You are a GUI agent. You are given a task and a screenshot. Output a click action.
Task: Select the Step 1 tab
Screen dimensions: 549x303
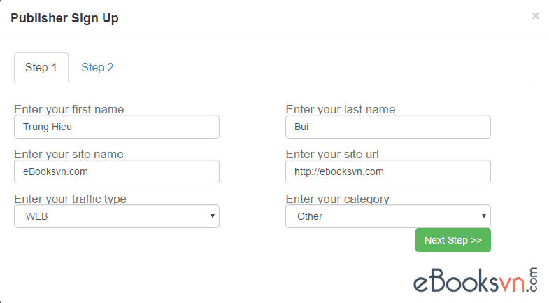(41, 68)
